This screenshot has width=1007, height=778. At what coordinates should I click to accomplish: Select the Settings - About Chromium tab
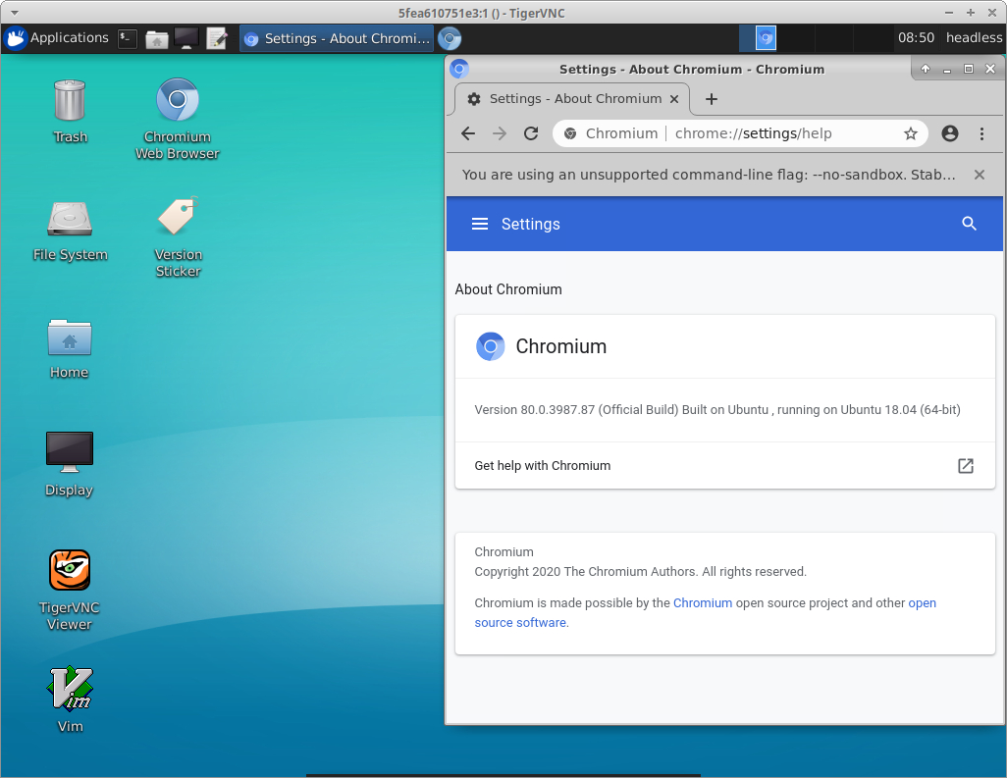pyautogui.click(x=572, y=99)
